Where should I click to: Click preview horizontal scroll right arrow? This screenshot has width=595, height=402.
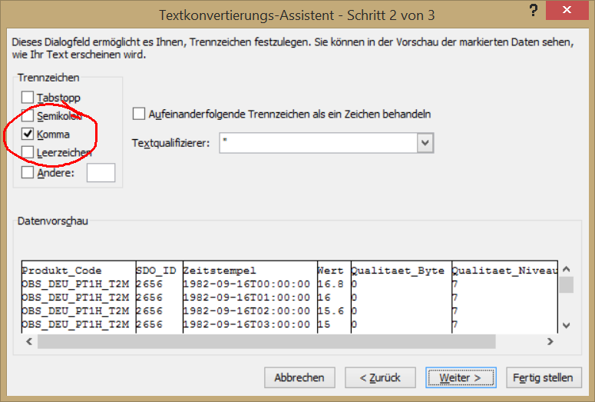550,341
